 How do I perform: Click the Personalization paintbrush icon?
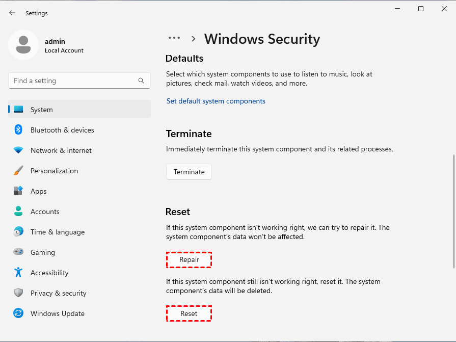coord(18,171)
